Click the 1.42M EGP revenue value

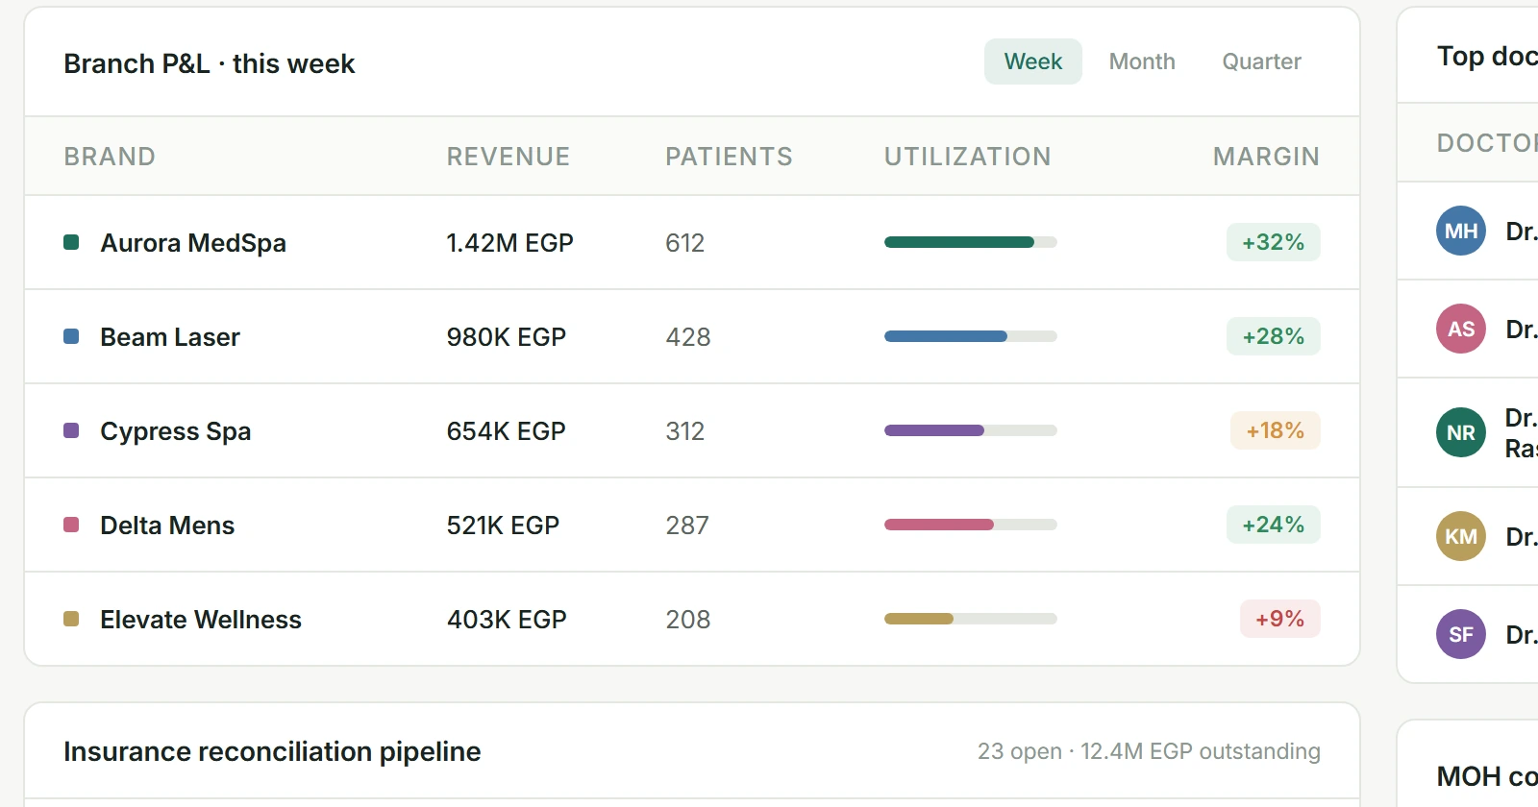coord(510,243)
